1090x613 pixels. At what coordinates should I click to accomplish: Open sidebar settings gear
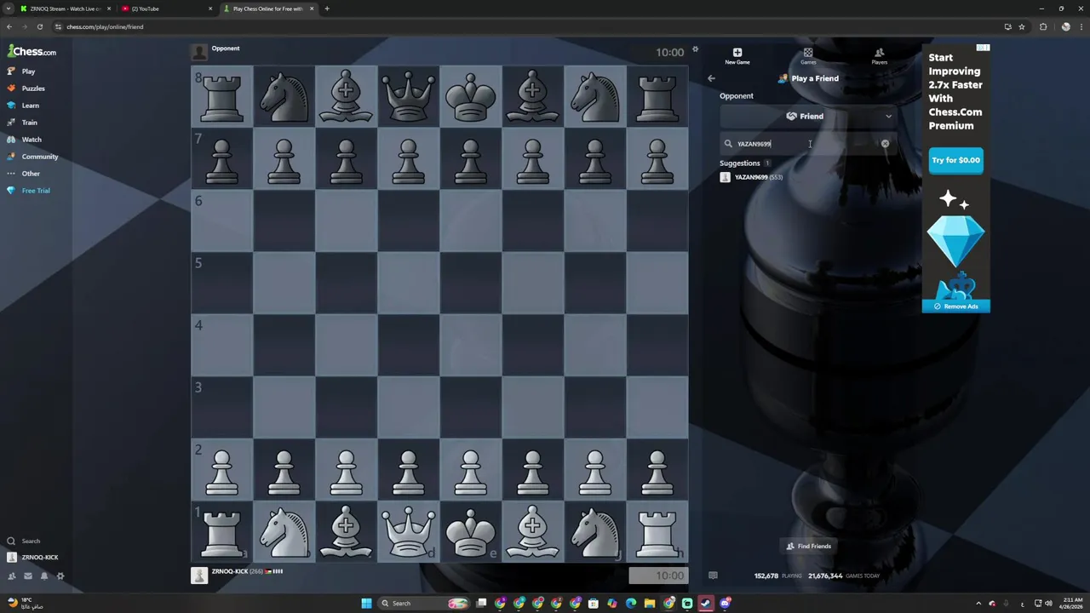coord(60,576)
